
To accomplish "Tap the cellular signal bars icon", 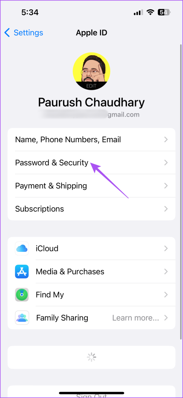I will (x=138, y=13).
